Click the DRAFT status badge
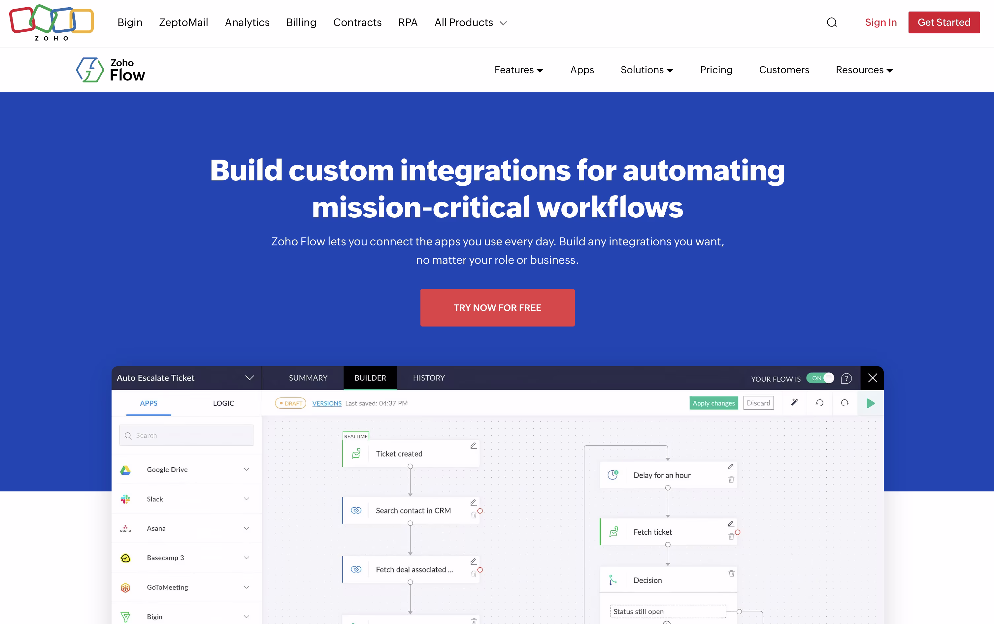 [291, 403]
